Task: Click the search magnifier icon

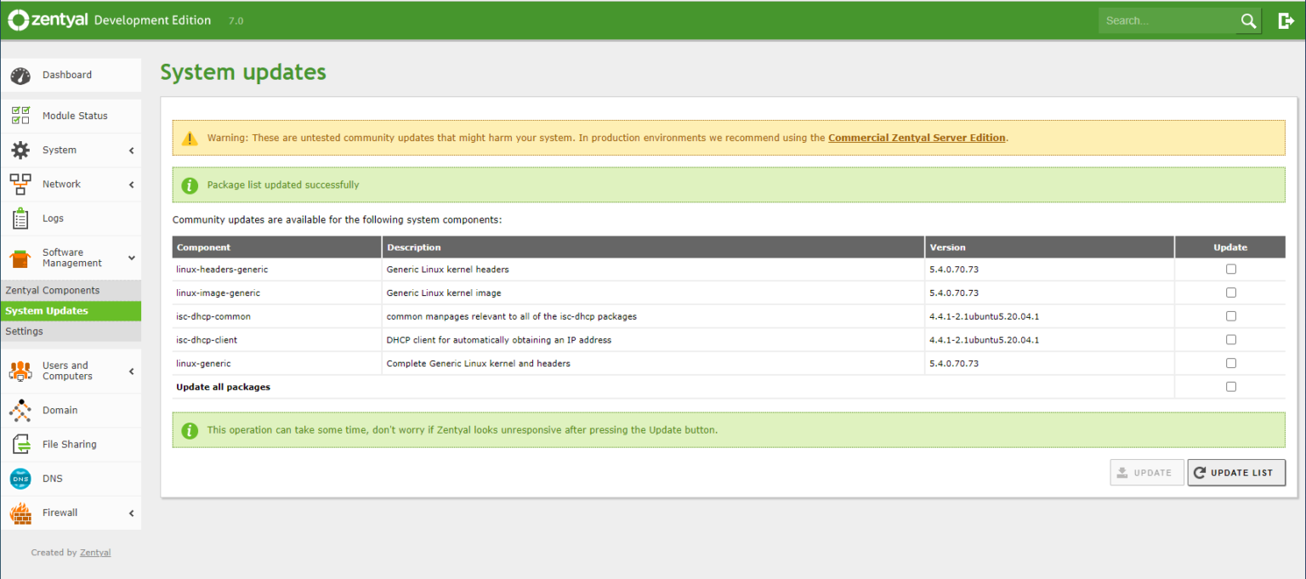Action: click(1247, 20)
